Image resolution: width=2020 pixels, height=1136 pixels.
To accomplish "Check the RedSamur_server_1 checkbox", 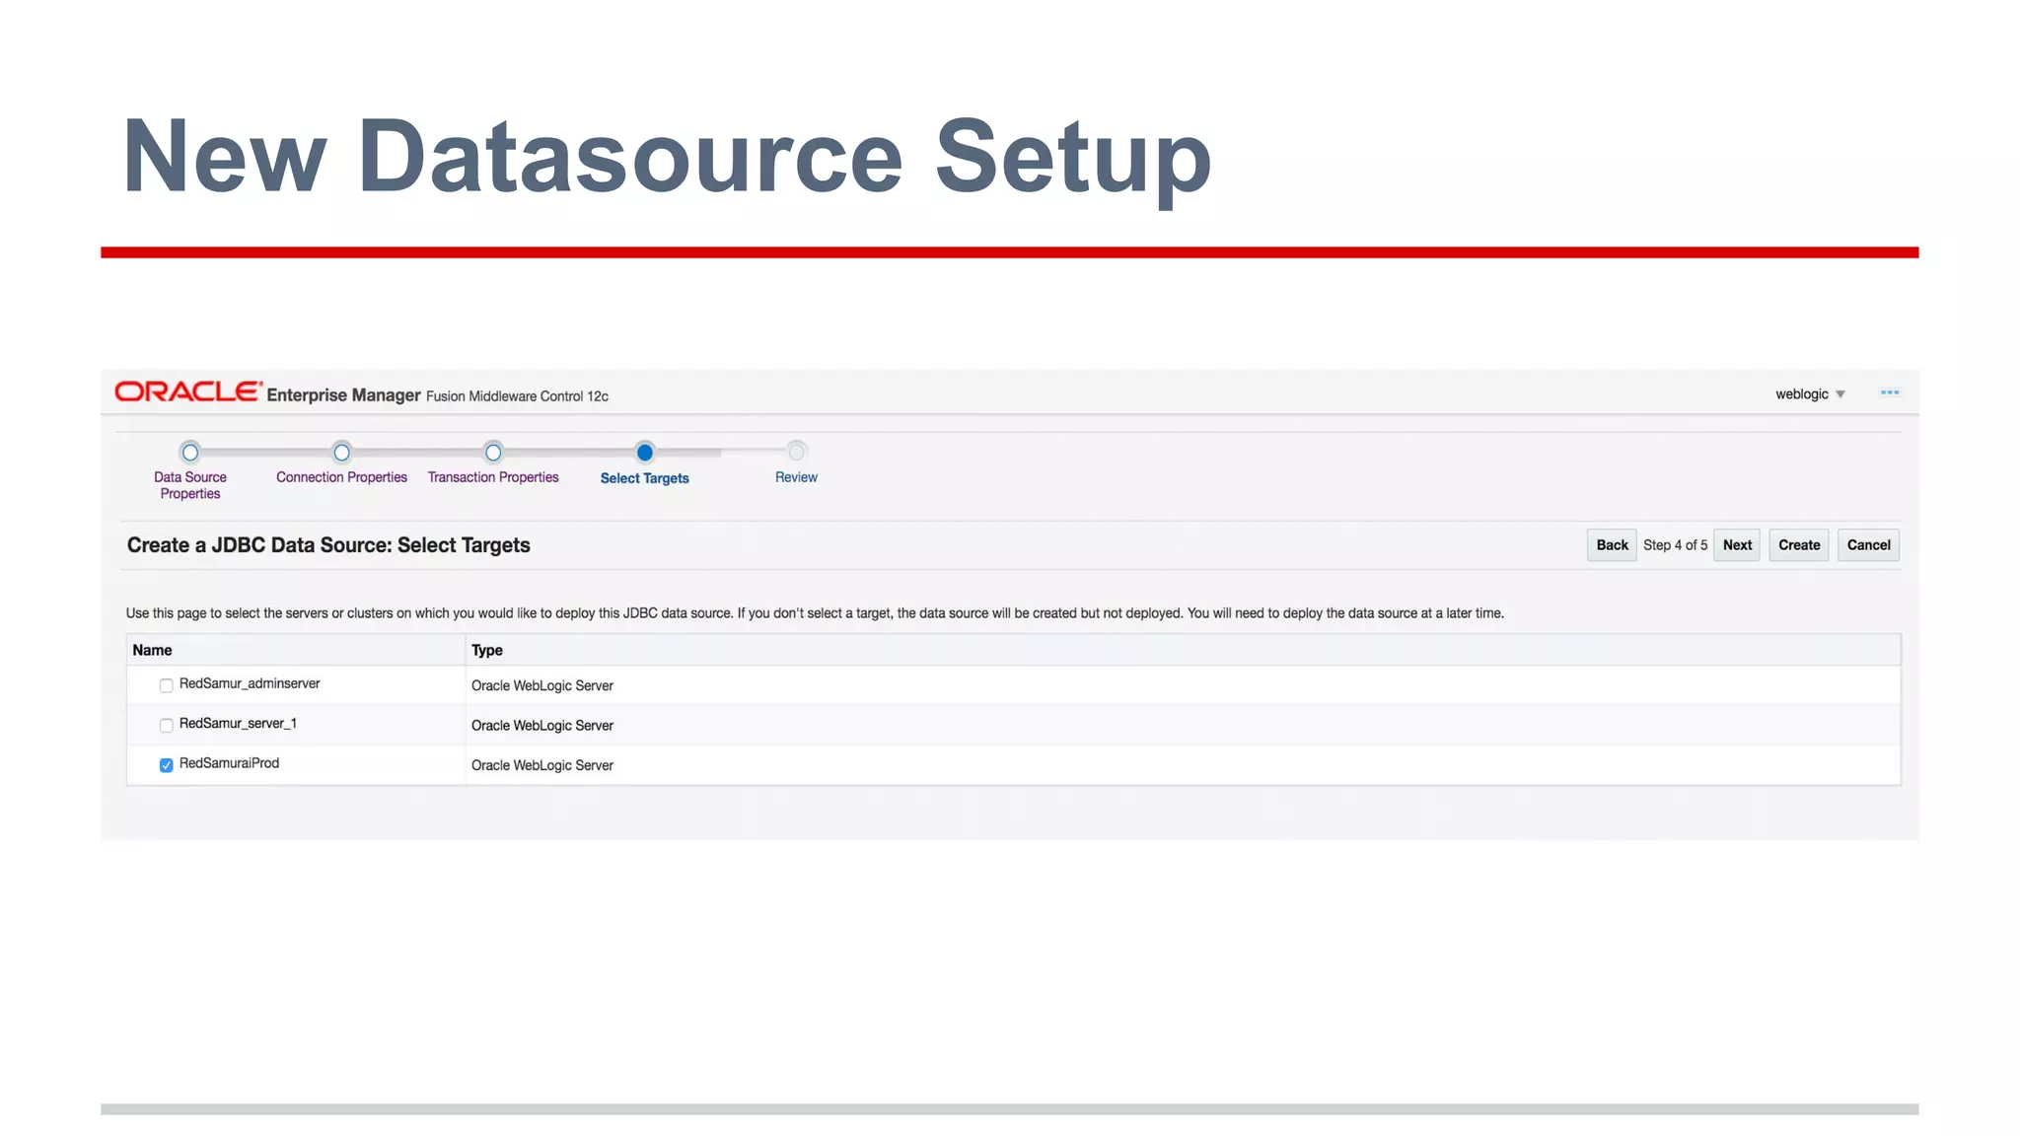I will (166, 725).
